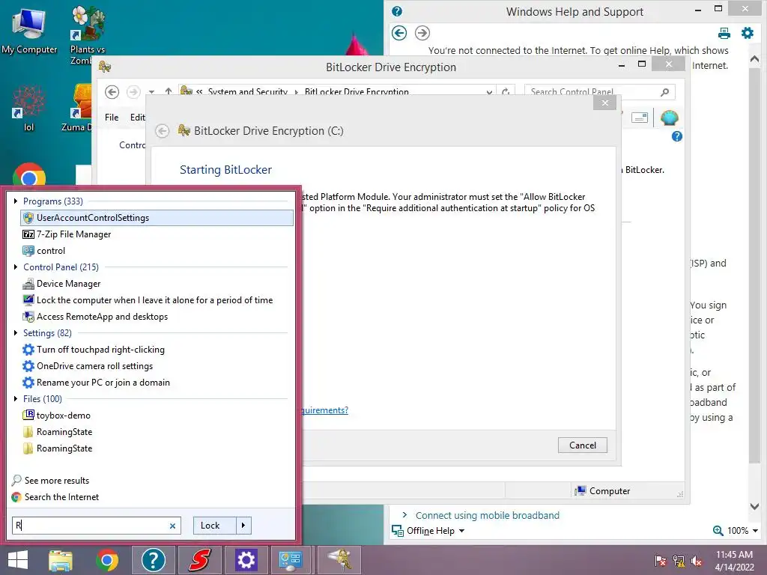Viewport: 767px width, 575px height.
Task: Click the taskbar clock
Action: [734, 561]
